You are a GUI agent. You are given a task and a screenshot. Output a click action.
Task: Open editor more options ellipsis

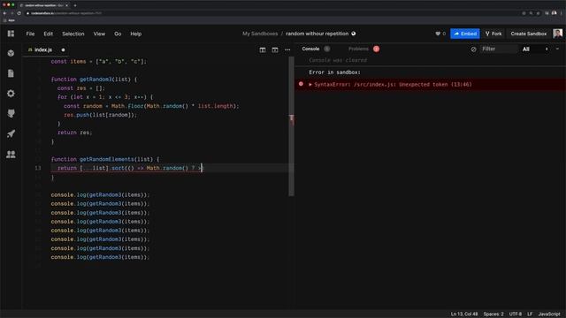tap(287, 49)
